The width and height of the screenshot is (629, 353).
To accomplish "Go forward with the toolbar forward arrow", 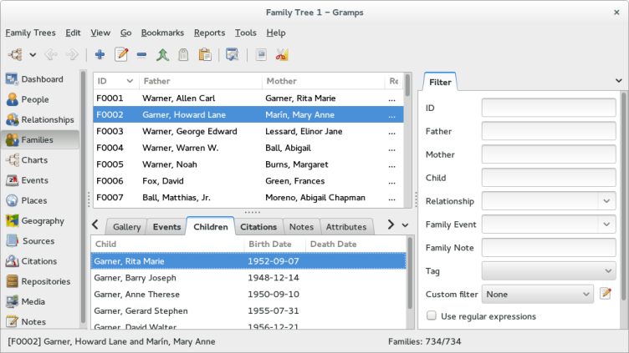I will tap(72, 54).
